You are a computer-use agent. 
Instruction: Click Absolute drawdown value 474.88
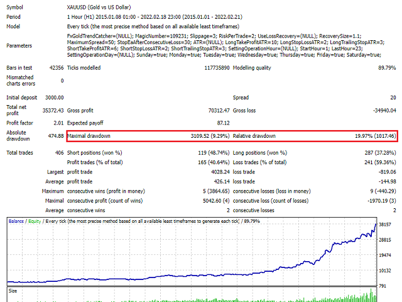pyautogui.click(x=56, y=136)
